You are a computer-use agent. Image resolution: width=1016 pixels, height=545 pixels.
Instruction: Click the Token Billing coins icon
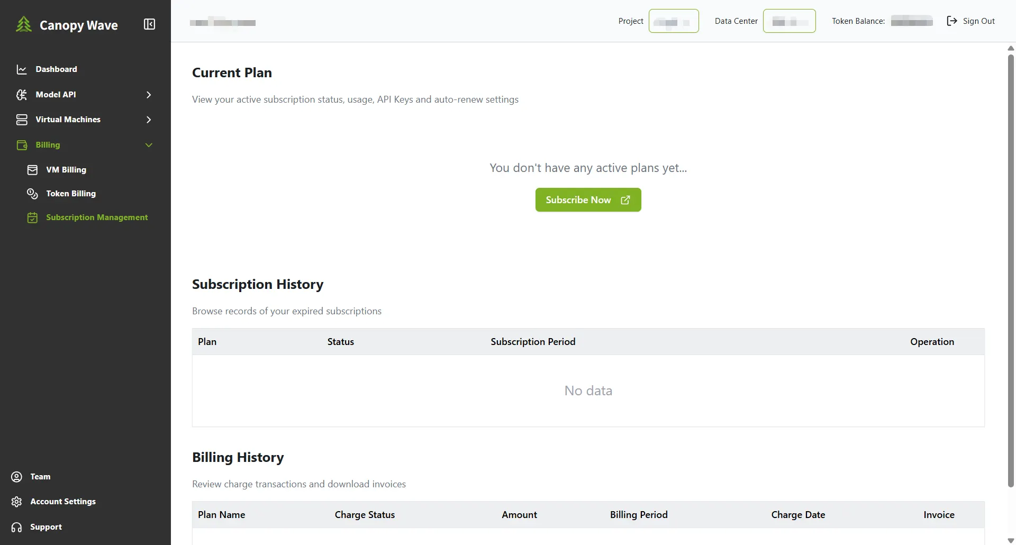(x=32, y=194)
